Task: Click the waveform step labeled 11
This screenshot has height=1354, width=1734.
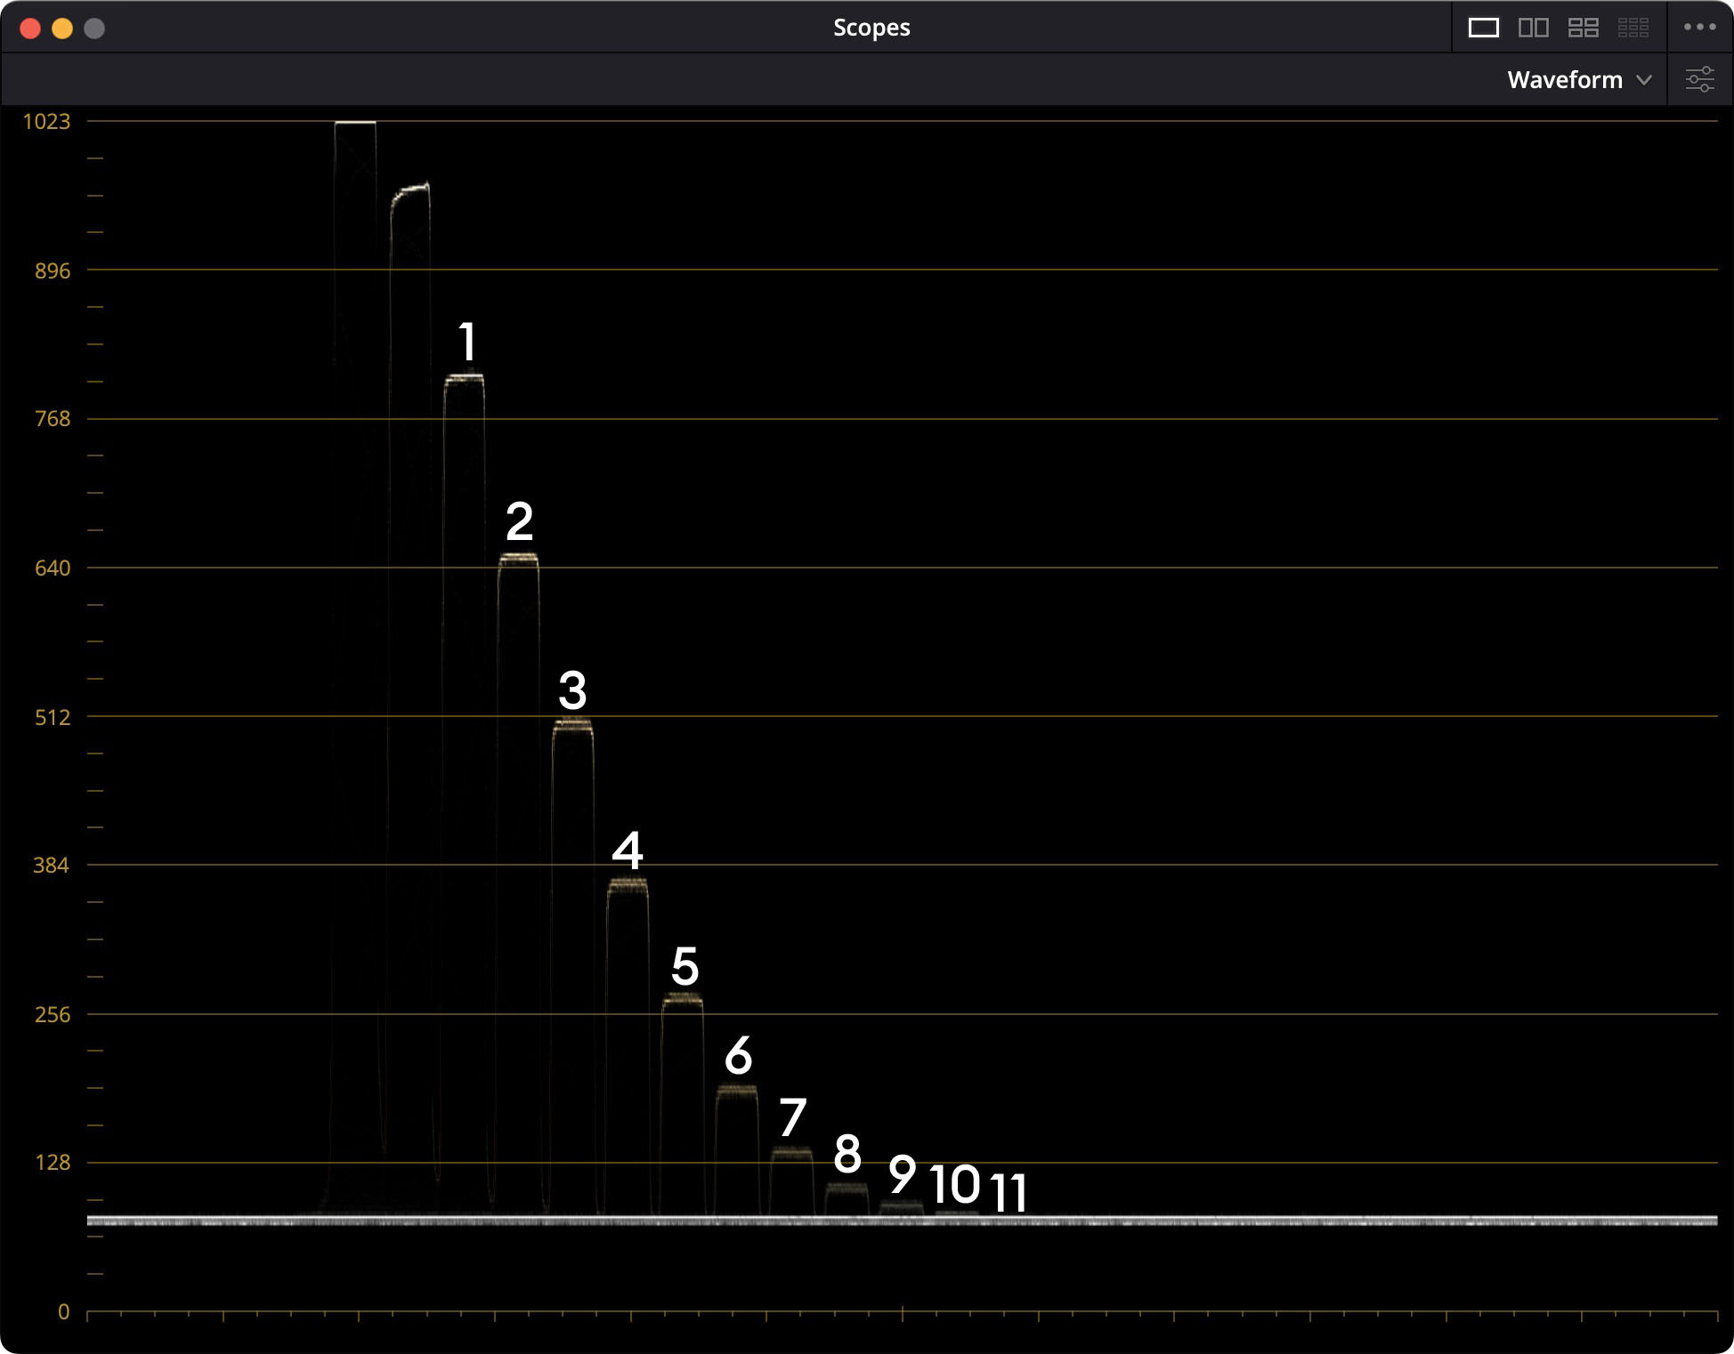Action: coord(1009,1213)
